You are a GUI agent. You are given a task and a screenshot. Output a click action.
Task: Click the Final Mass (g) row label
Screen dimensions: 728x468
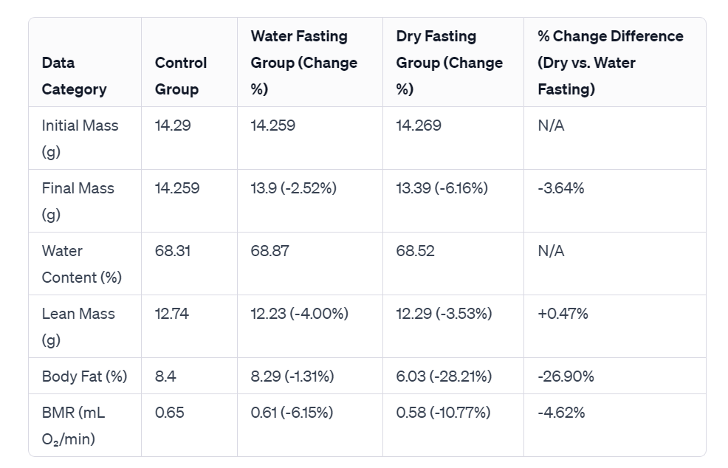tap(78, 202)
